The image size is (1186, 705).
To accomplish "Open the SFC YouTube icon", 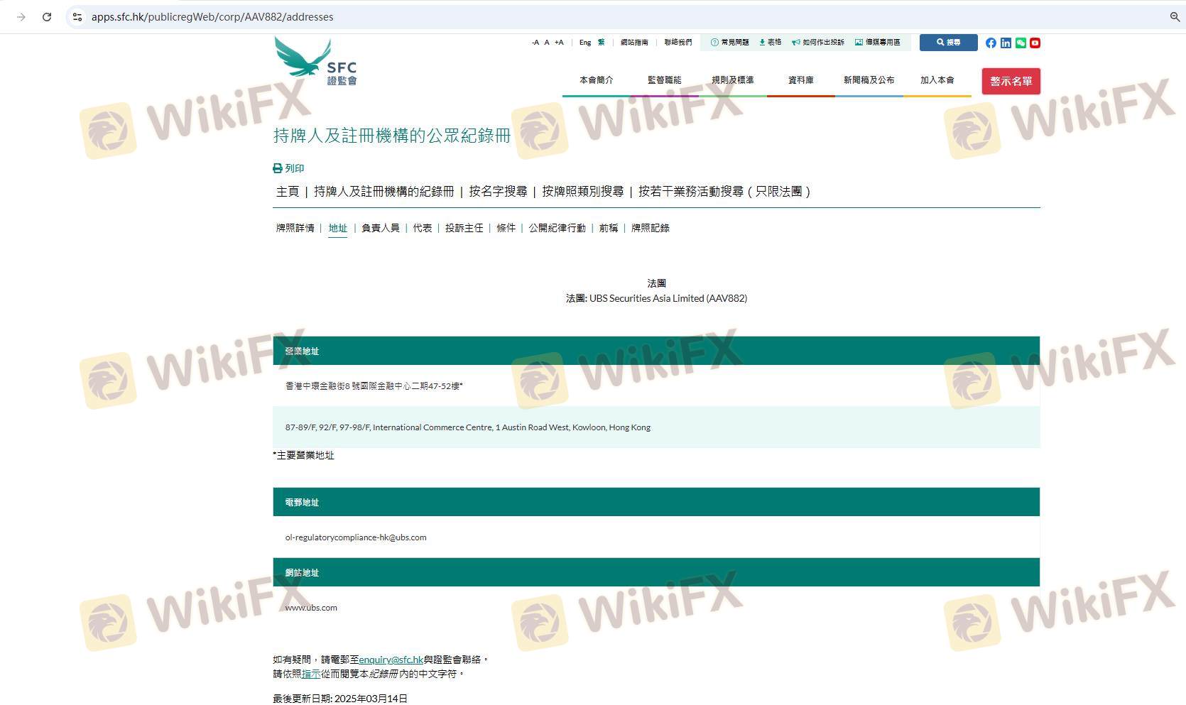I will 1035,43.
